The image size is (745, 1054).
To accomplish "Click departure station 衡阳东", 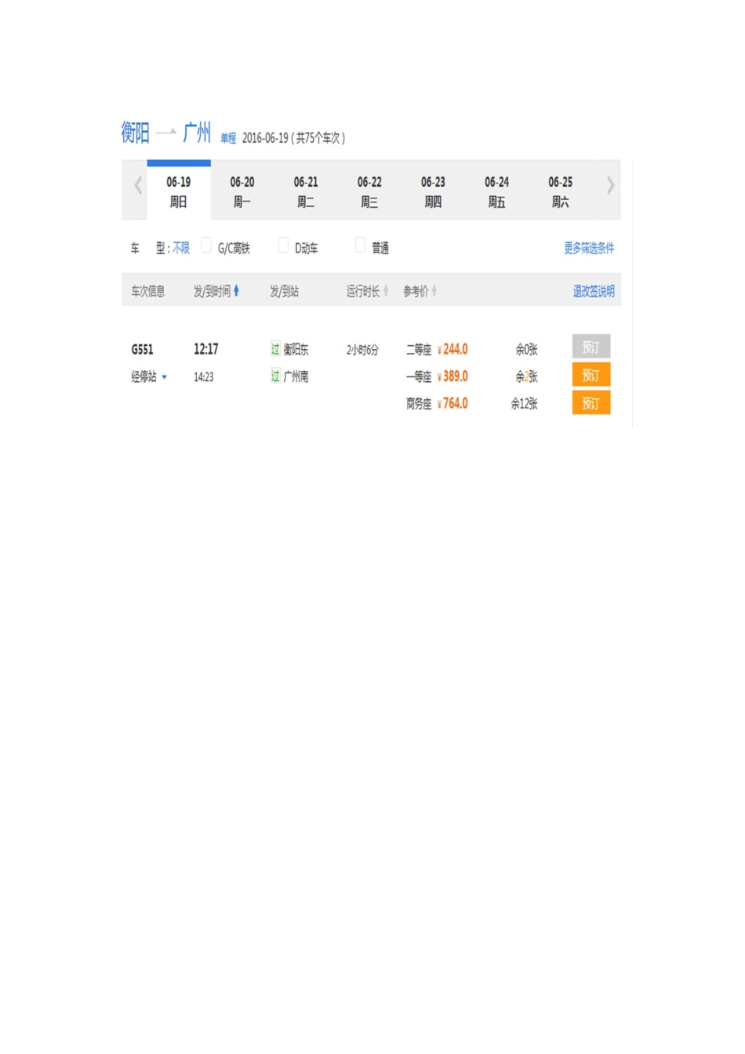I will point(296,350).
